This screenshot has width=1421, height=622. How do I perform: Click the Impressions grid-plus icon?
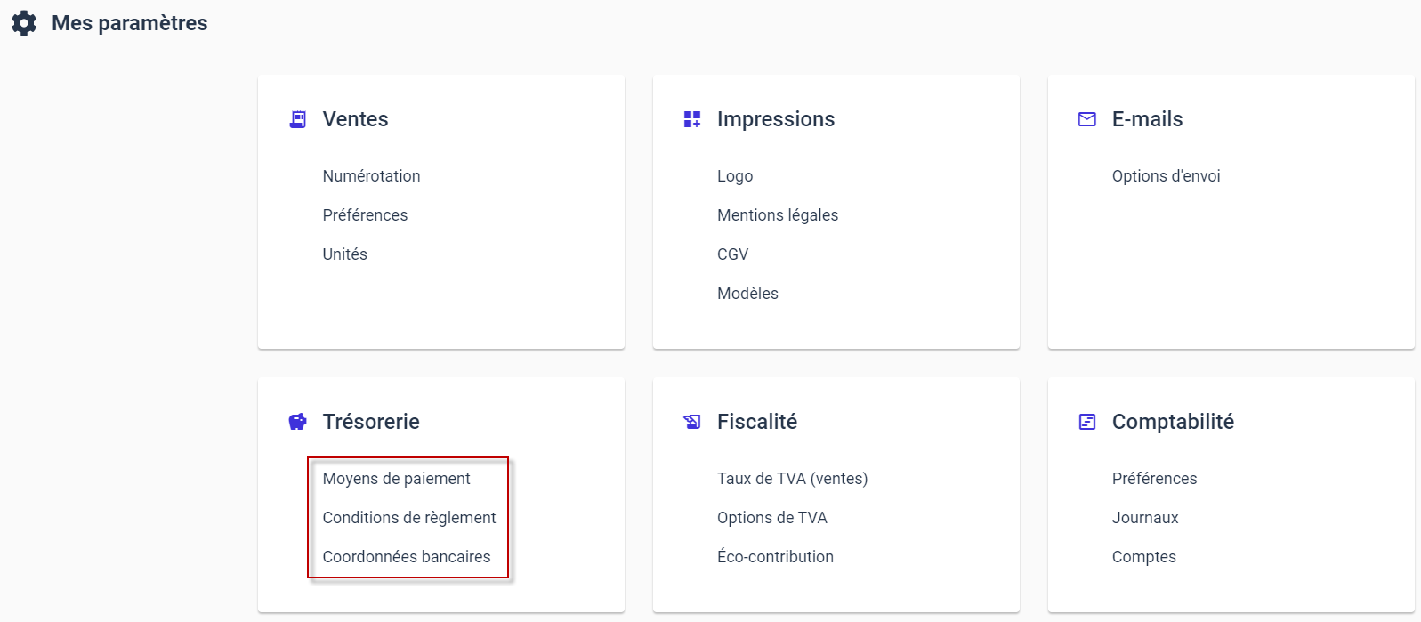[x=692, y=119]
